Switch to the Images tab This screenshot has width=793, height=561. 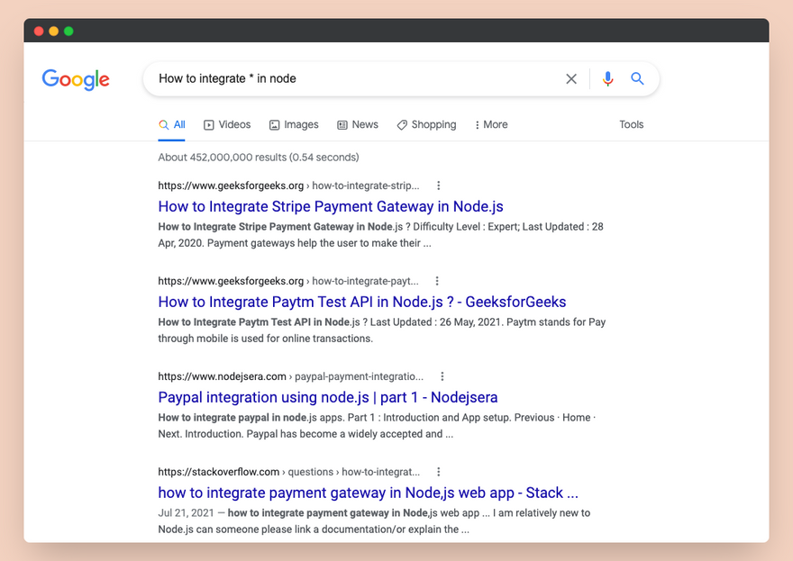294,125
